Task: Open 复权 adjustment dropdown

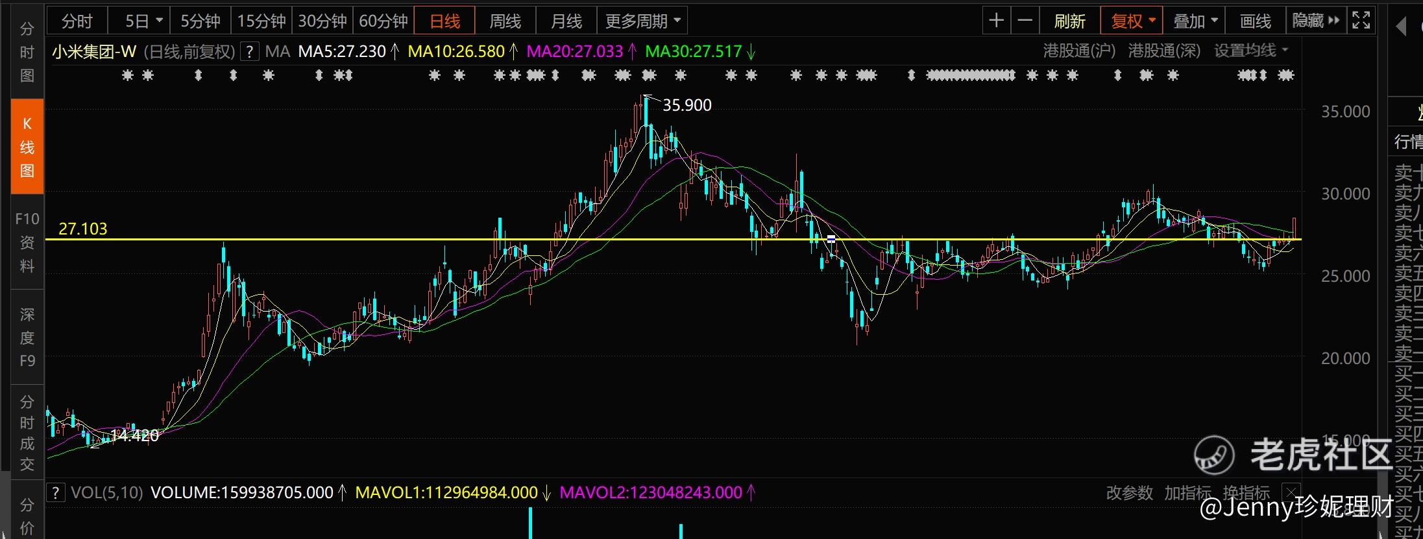Action: coord(1132,21)
